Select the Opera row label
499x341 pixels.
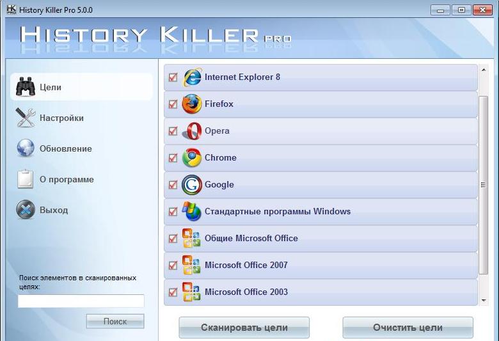[217, 131]
